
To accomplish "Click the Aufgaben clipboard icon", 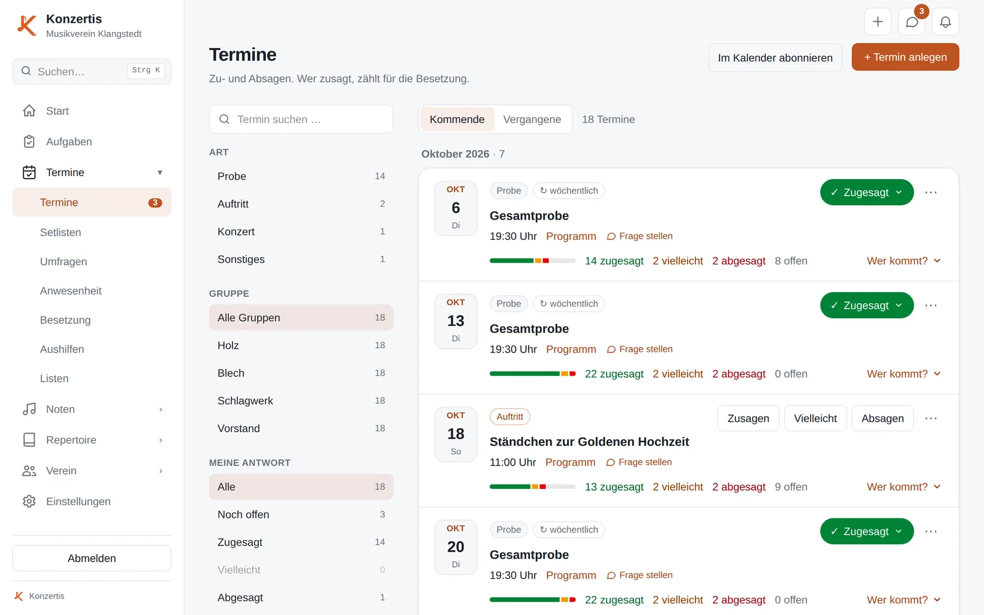I will (29, 141).
